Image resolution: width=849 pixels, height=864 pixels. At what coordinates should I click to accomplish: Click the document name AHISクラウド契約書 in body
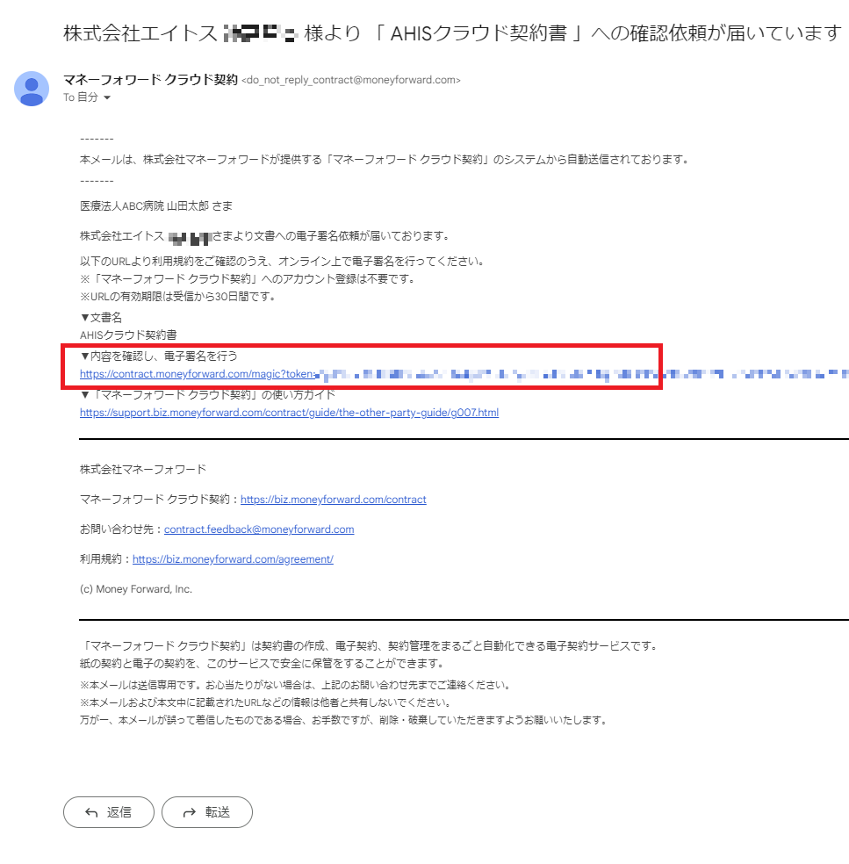(x=128, y=335)
